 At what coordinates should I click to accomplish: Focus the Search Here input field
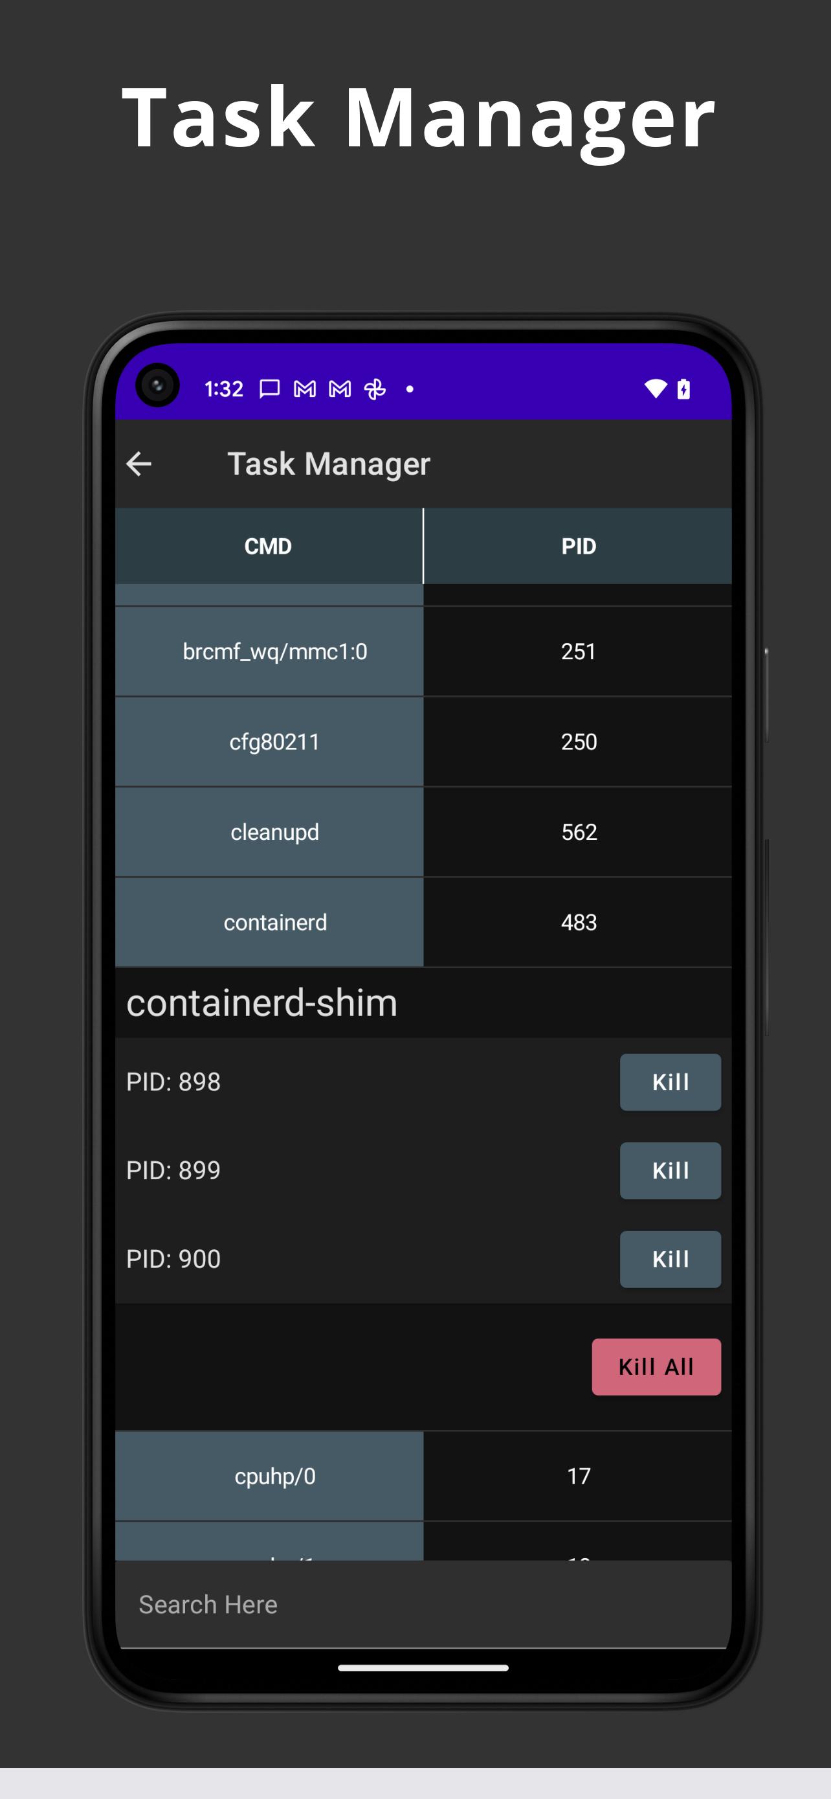point(423,1605)
